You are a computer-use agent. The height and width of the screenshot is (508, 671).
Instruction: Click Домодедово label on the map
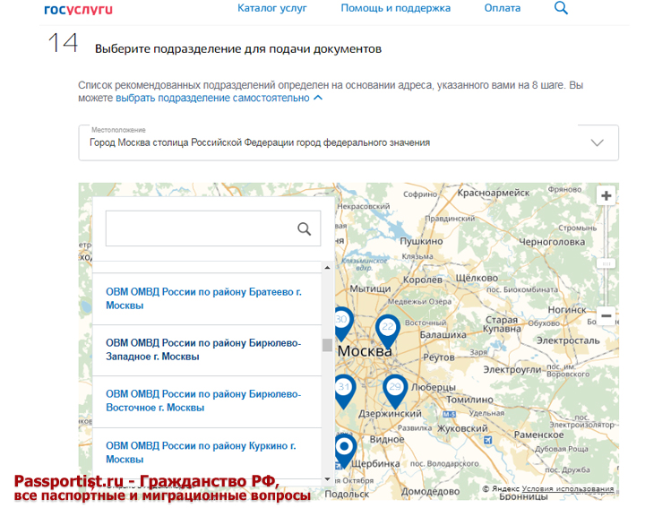[x=431, y=492]
